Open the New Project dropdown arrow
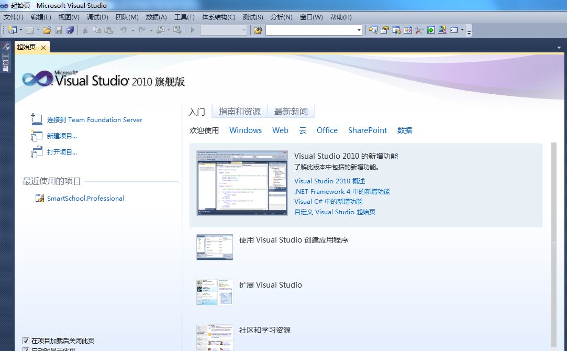The height and width of the screenshot is (351, 567). (x=20, y=30)
